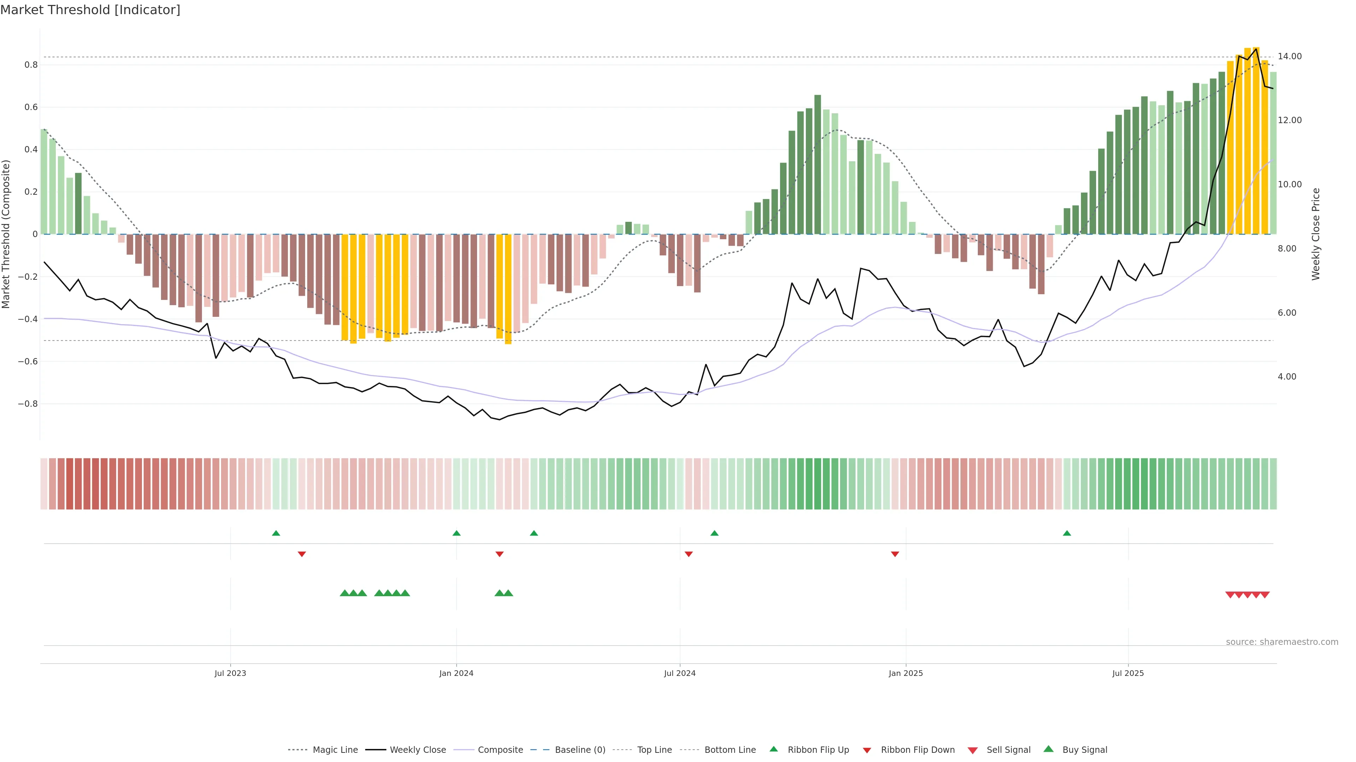Toggle the Top Line legend entry
The height and width of the screenshot is (762, 1356).
tap(654, 750)
